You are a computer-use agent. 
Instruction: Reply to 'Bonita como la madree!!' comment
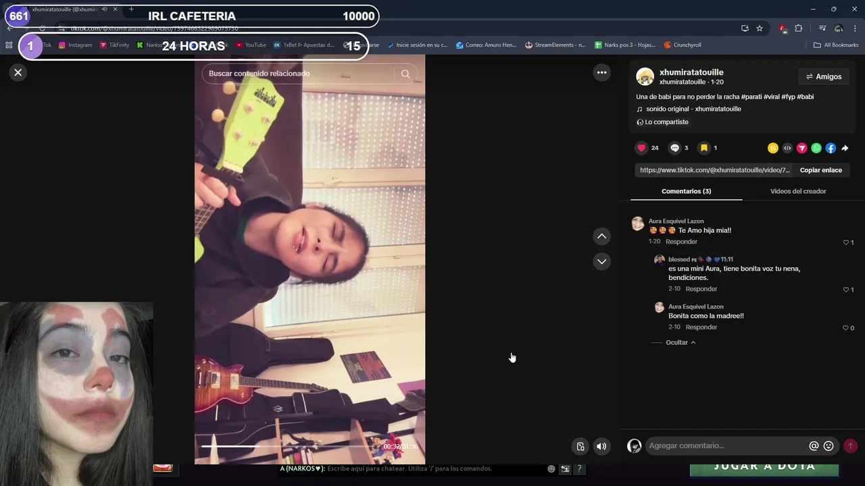[701, 327]
